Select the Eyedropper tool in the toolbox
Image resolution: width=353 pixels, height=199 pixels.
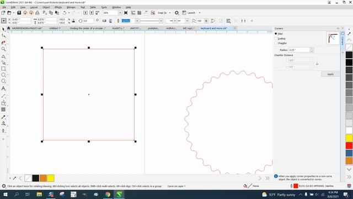(x=3, y=117)
